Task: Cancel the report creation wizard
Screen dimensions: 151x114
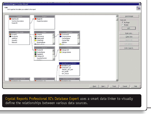Action: (x=125, y=86)
